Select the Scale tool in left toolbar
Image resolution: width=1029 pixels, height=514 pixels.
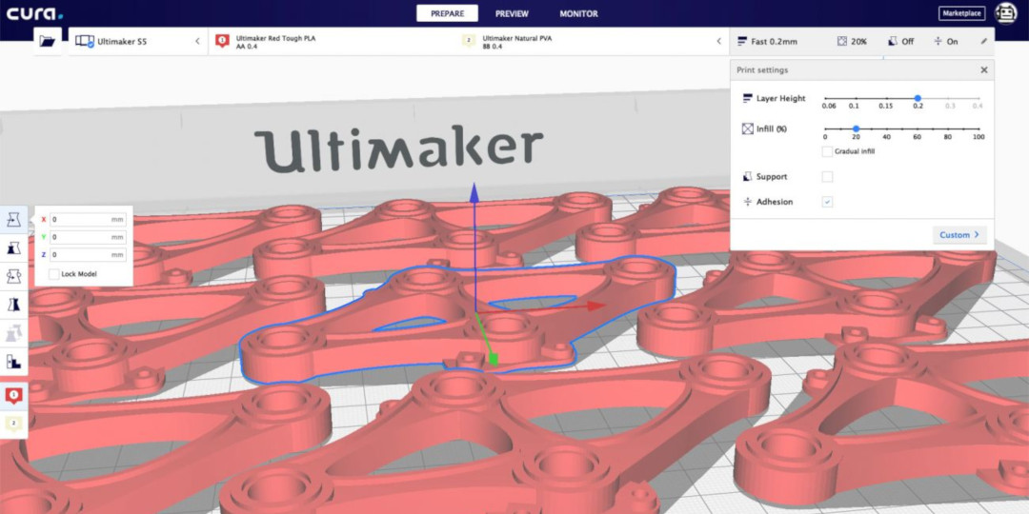tap(13, 247)
